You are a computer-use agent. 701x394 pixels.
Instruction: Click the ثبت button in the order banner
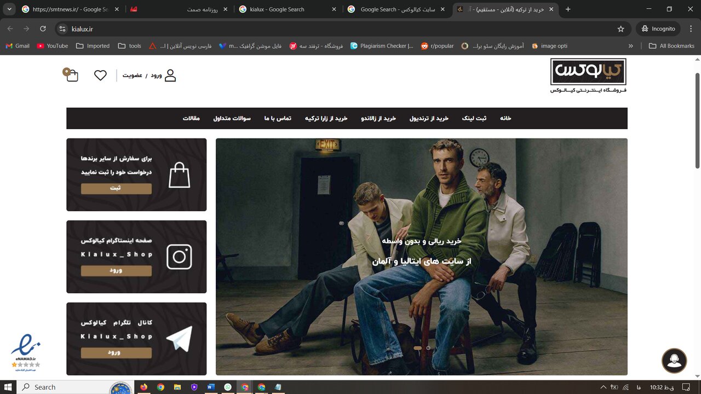[x=116, y=189]
